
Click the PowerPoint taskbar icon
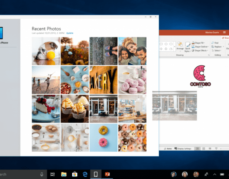point(107,174)
